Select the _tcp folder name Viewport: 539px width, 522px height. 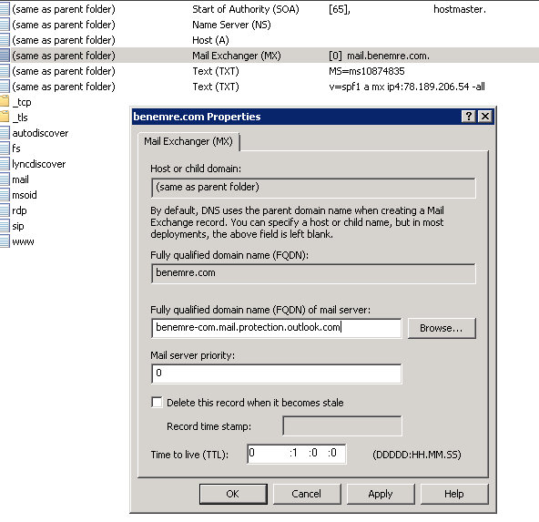(22, 102)
